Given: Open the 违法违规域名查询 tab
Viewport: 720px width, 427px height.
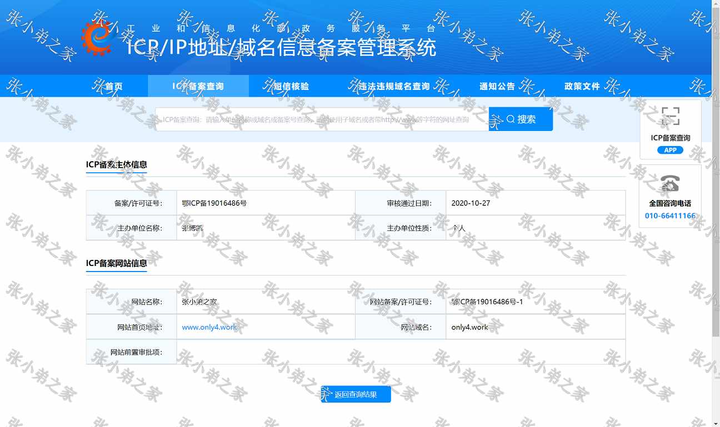Looking at the screenshot, I should click(x=394, y=86).
